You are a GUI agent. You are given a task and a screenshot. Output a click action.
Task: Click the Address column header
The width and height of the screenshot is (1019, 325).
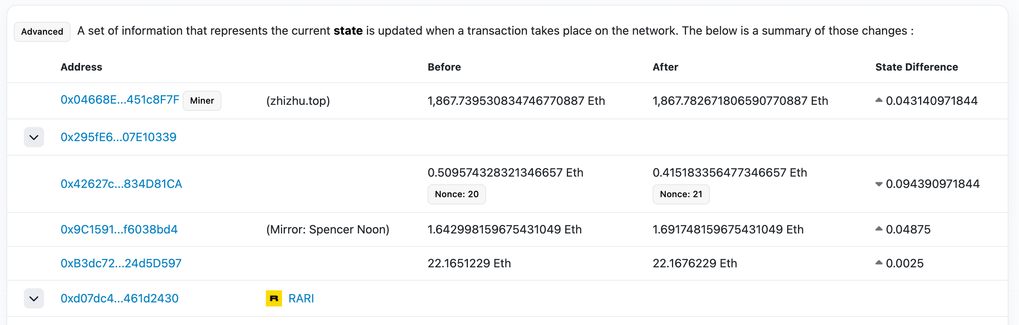(x=81, y=67)
